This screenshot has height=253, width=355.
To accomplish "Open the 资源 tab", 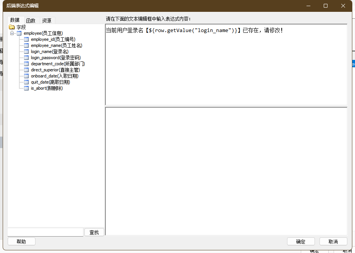I will (x=47, y=21).
